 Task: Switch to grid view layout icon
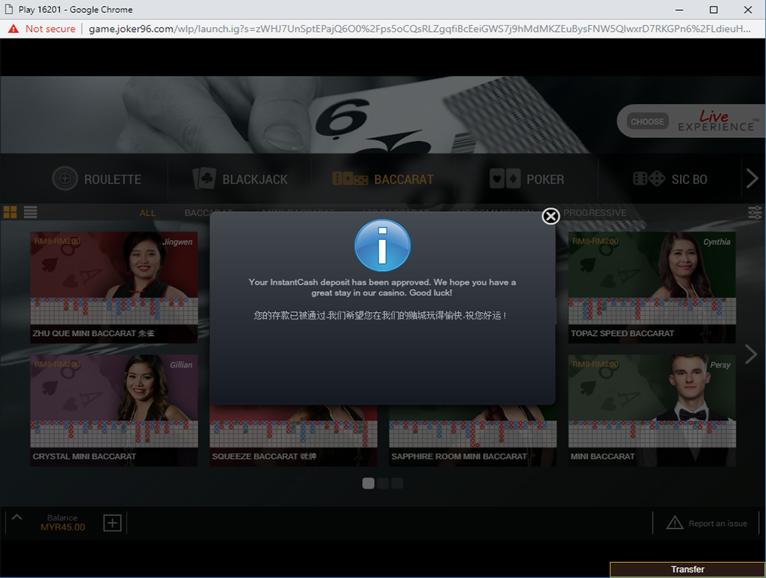click(10, 212)
